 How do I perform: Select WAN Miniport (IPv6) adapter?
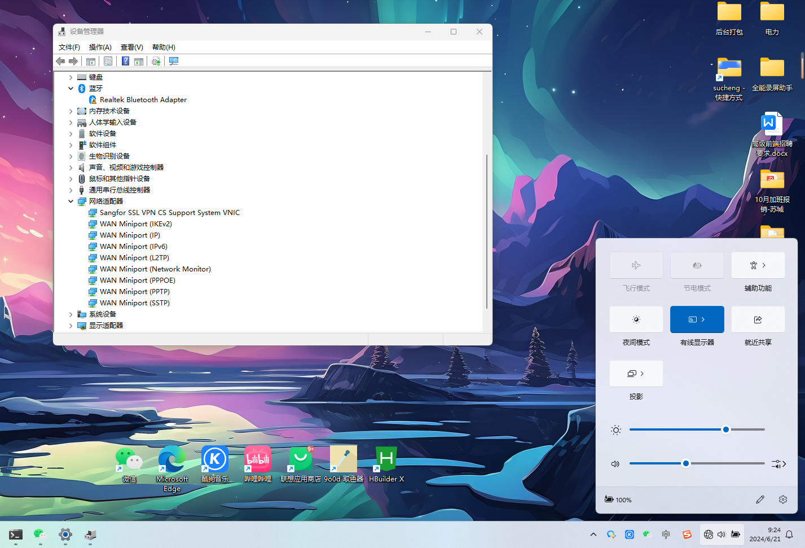point(134,247)
